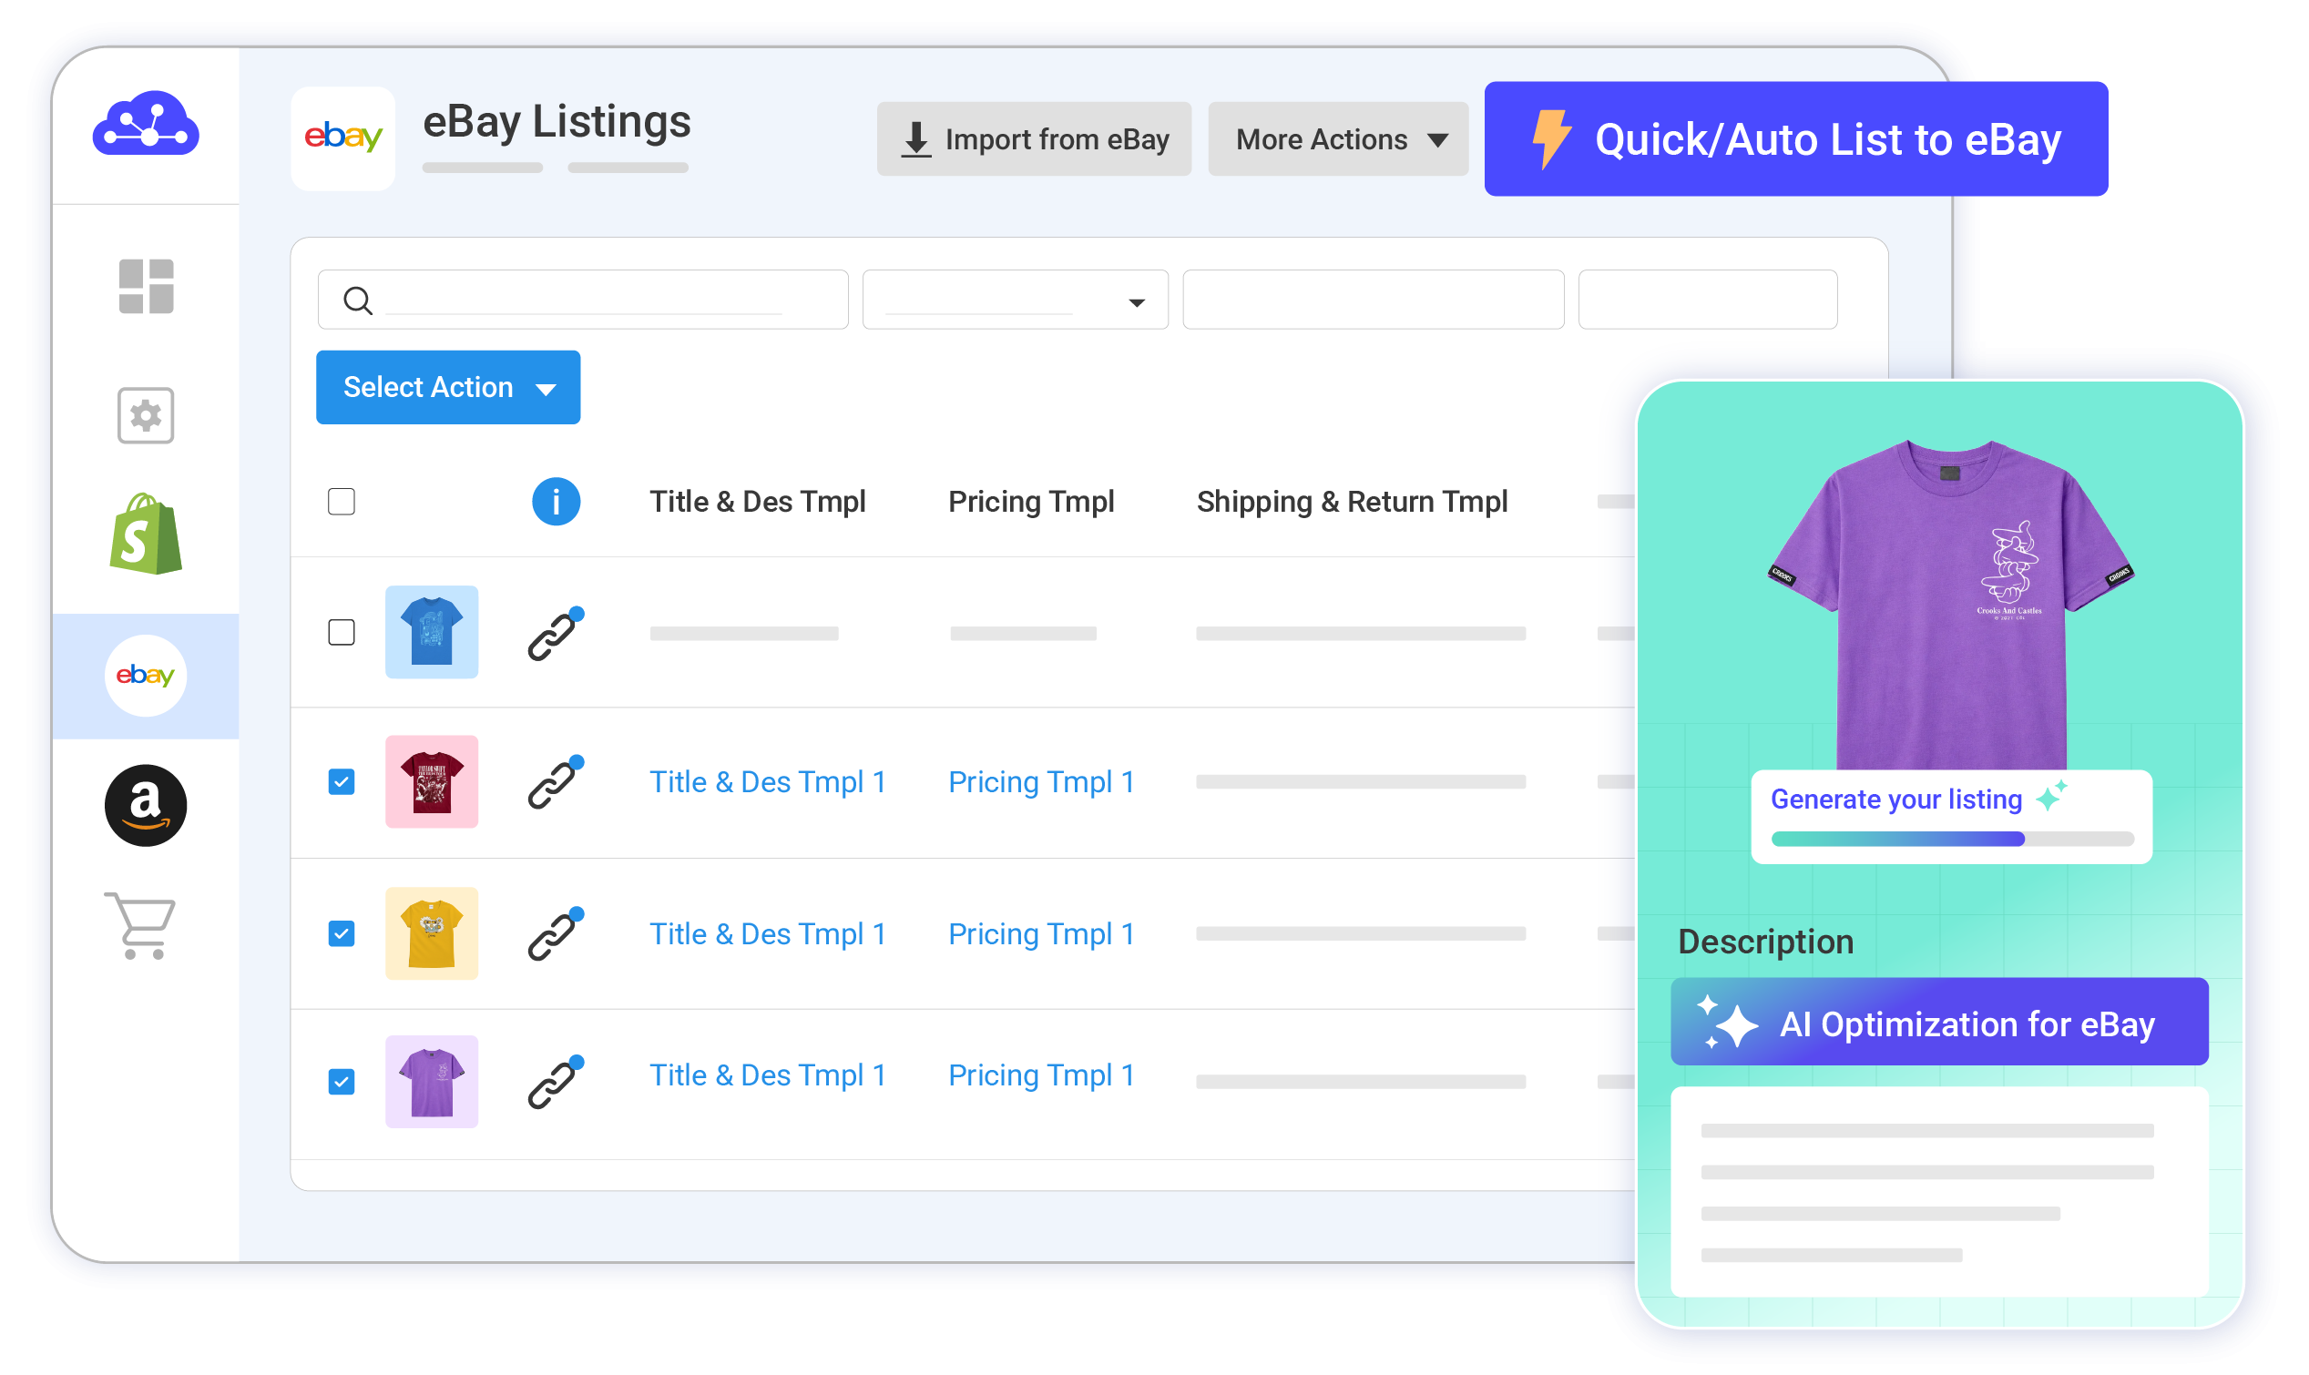Click Shipping & Return Tmpl column header
This screenshot has width=2309, height=1375.
click(1354, 502)
